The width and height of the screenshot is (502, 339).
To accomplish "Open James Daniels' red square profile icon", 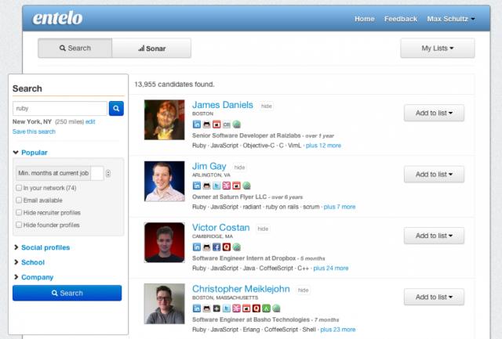I will (216, 124).
